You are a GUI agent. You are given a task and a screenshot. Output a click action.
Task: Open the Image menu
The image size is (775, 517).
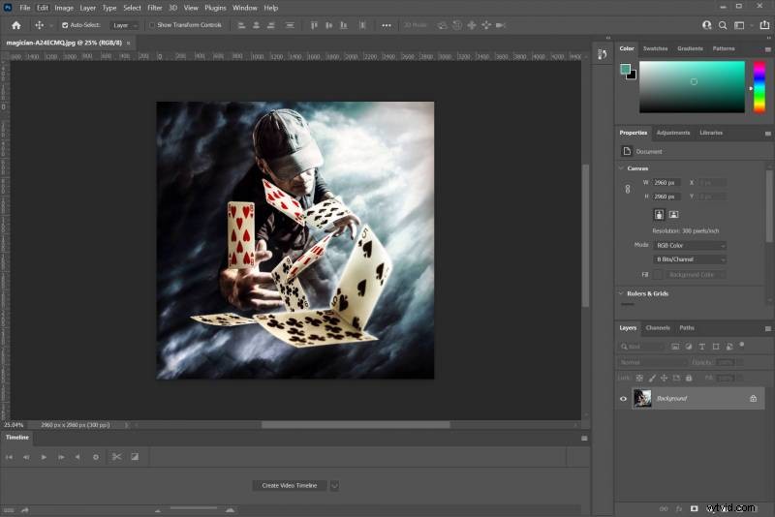[x=64, y=8]
